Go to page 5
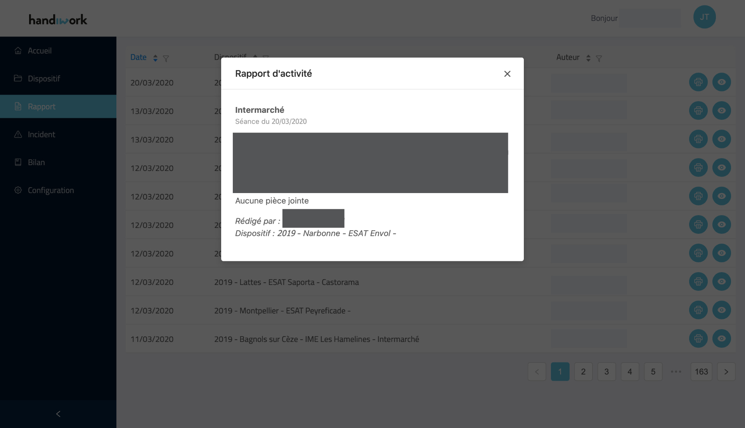Screen dimensions: 745x428 pyautogui.click(x=653, y=371)
